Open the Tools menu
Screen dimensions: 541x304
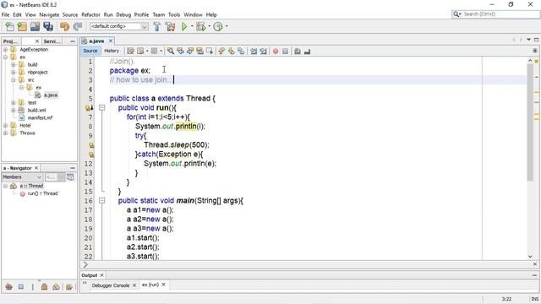[174, 15]
